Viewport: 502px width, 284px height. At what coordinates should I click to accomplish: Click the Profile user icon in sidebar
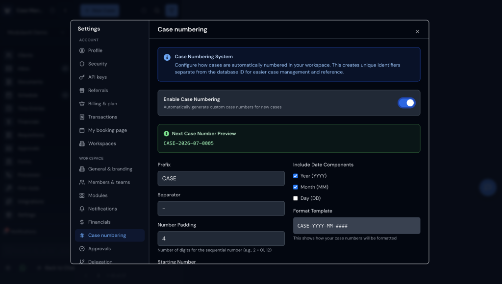click(82, 50)
